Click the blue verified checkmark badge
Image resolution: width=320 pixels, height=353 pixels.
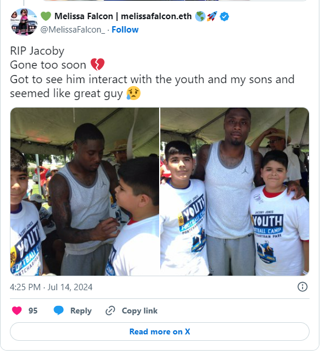click(224, 16)
